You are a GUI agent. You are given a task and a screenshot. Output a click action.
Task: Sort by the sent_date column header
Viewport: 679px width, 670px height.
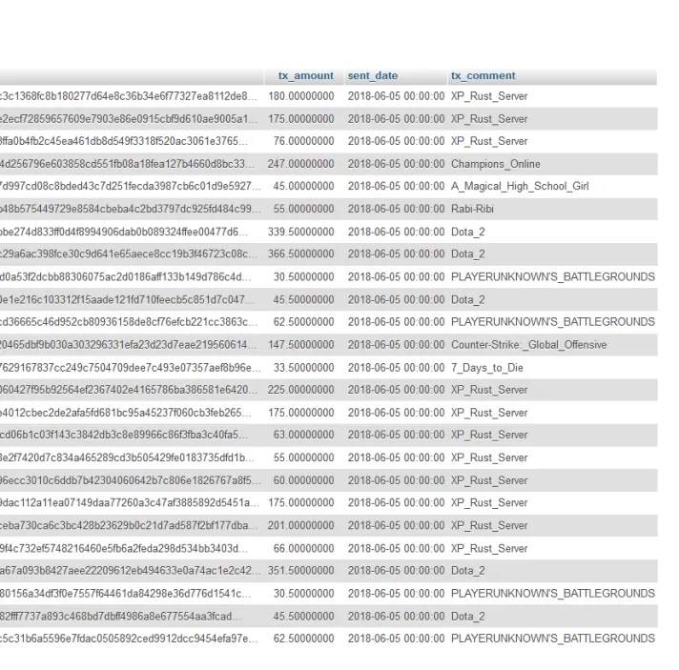[373, 75]
